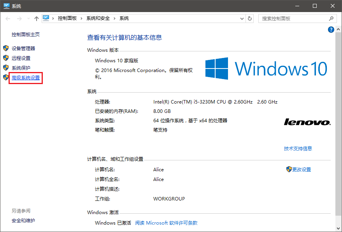This screenshot has width=342, height=232.
Task: Click the vertical scrollbar on the right
Action: 338,117
